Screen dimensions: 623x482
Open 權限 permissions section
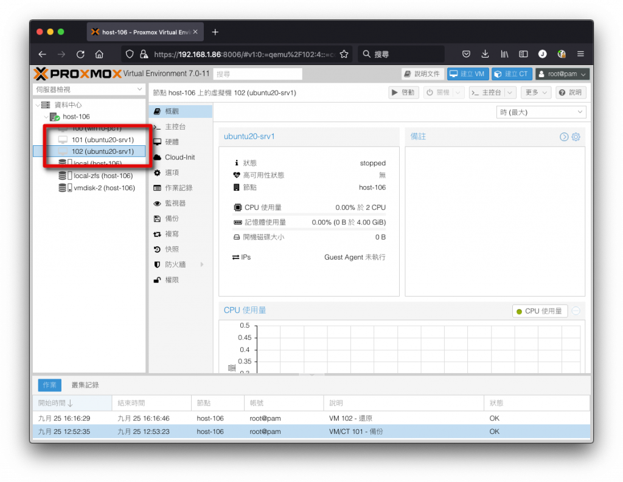point(180,280)
